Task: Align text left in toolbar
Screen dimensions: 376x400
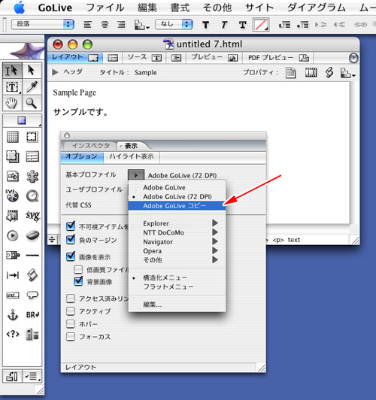Action: pos(87,25)
